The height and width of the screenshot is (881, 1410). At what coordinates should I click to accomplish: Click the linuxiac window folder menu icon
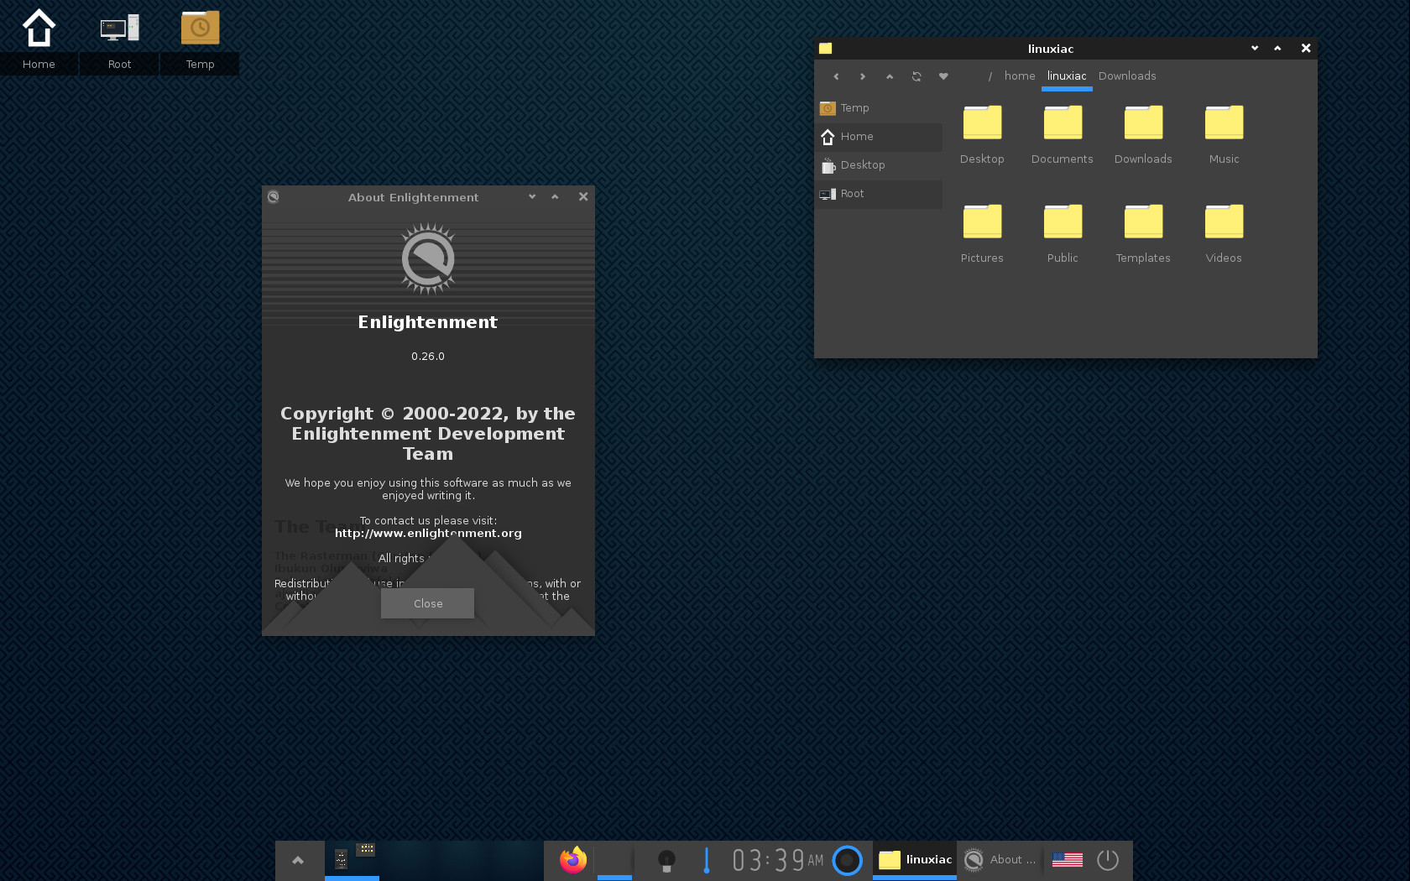click(x=826, y=49)
